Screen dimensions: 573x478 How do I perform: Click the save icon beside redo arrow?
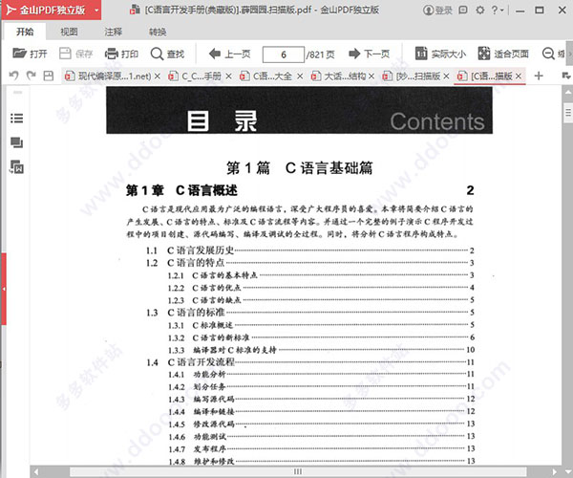click(49, 76)
